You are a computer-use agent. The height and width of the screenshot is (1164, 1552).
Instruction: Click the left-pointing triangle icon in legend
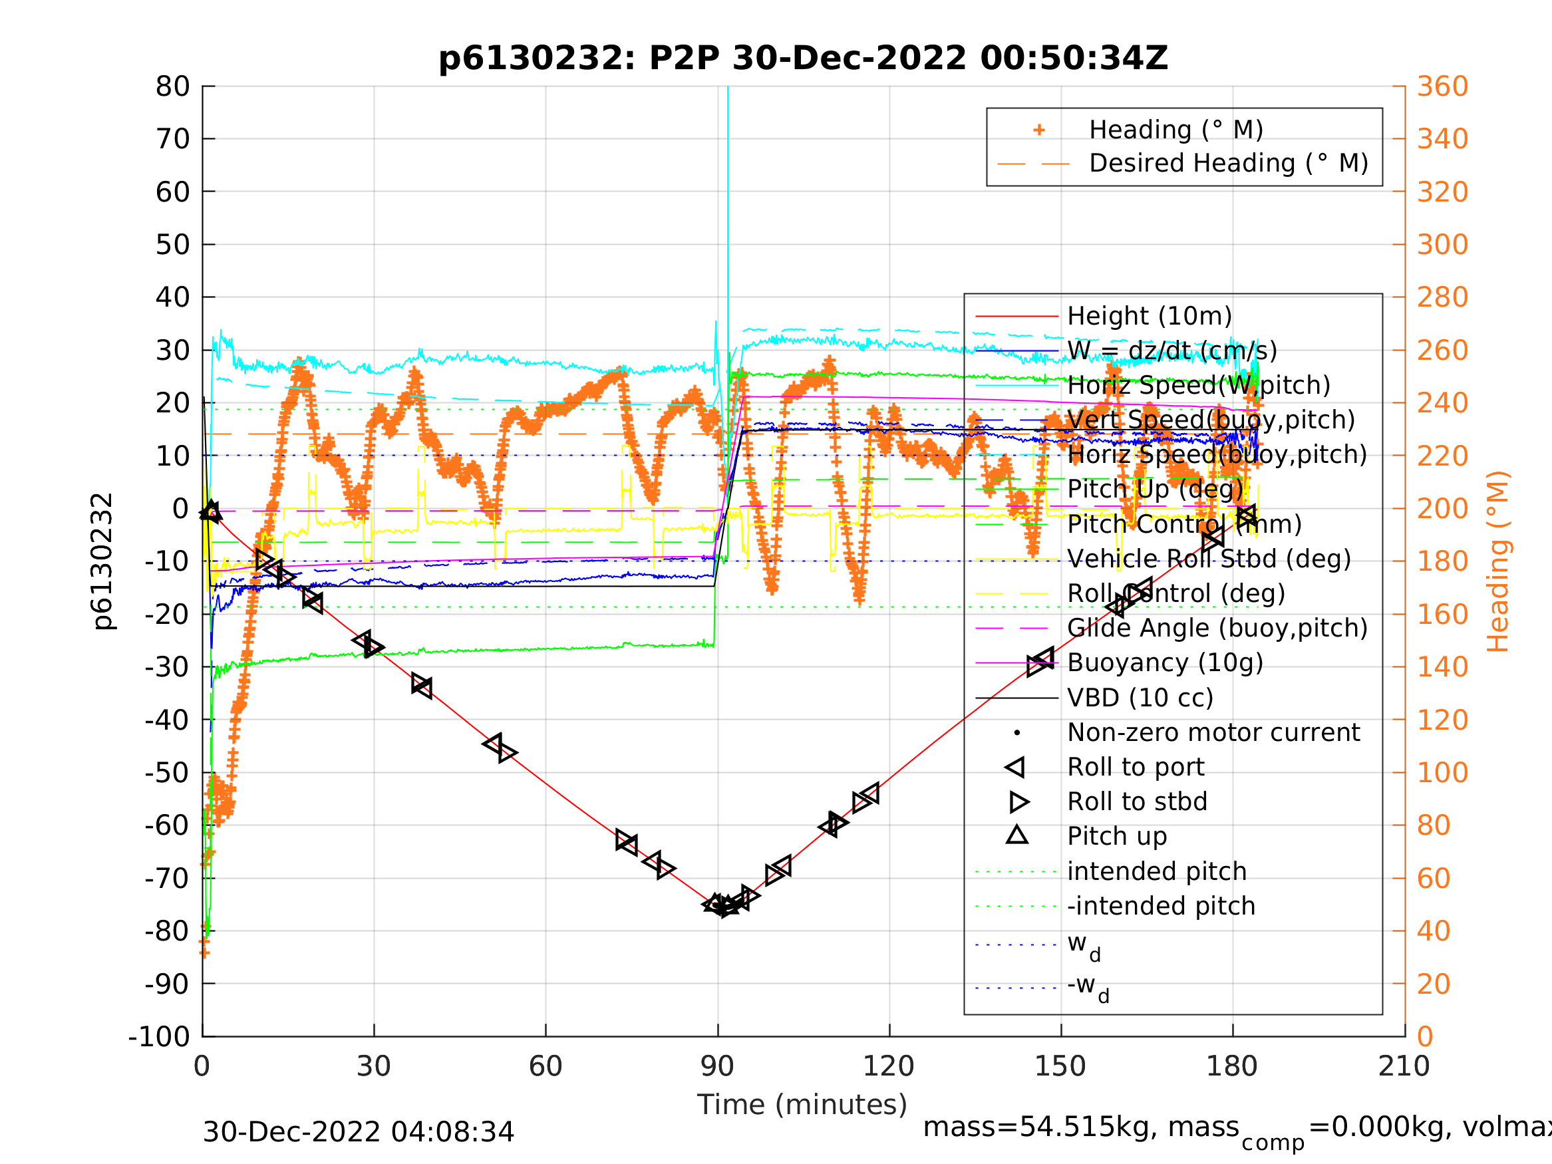[x=1015, y=767]
